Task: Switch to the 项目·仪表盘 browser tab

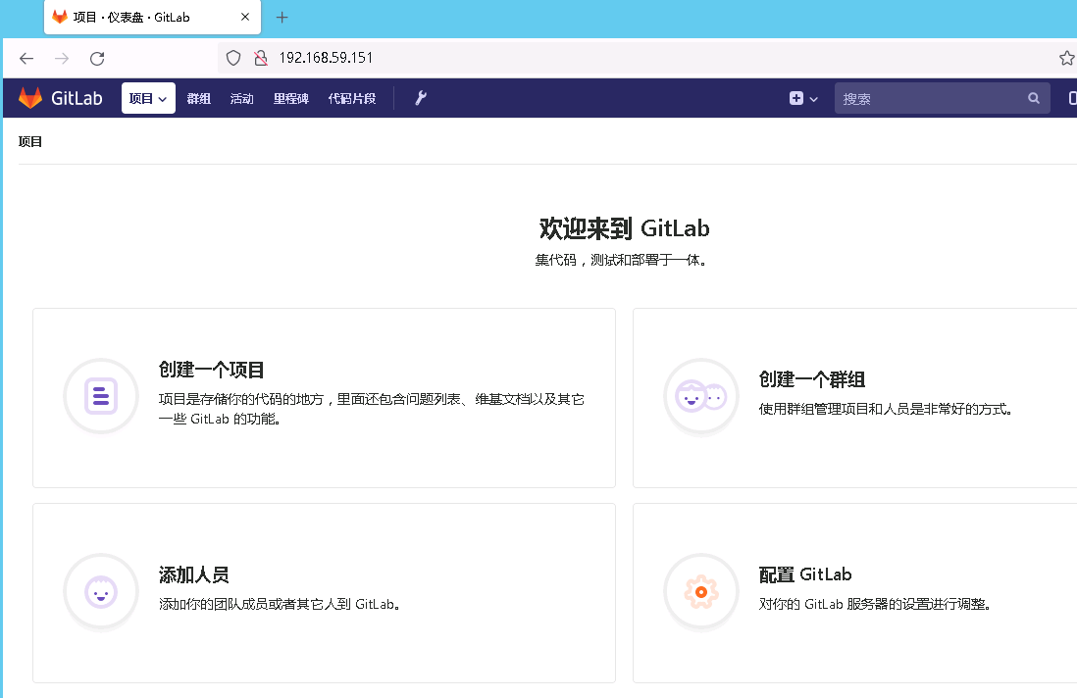Action: coord(137,17)
